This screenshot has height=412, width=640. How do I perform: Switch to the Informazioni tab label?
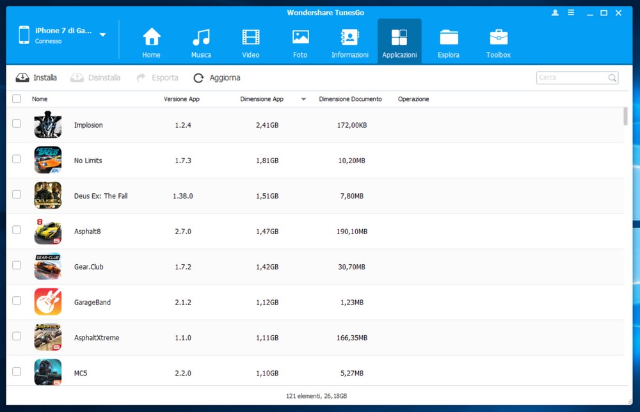(x=350, y=54)
